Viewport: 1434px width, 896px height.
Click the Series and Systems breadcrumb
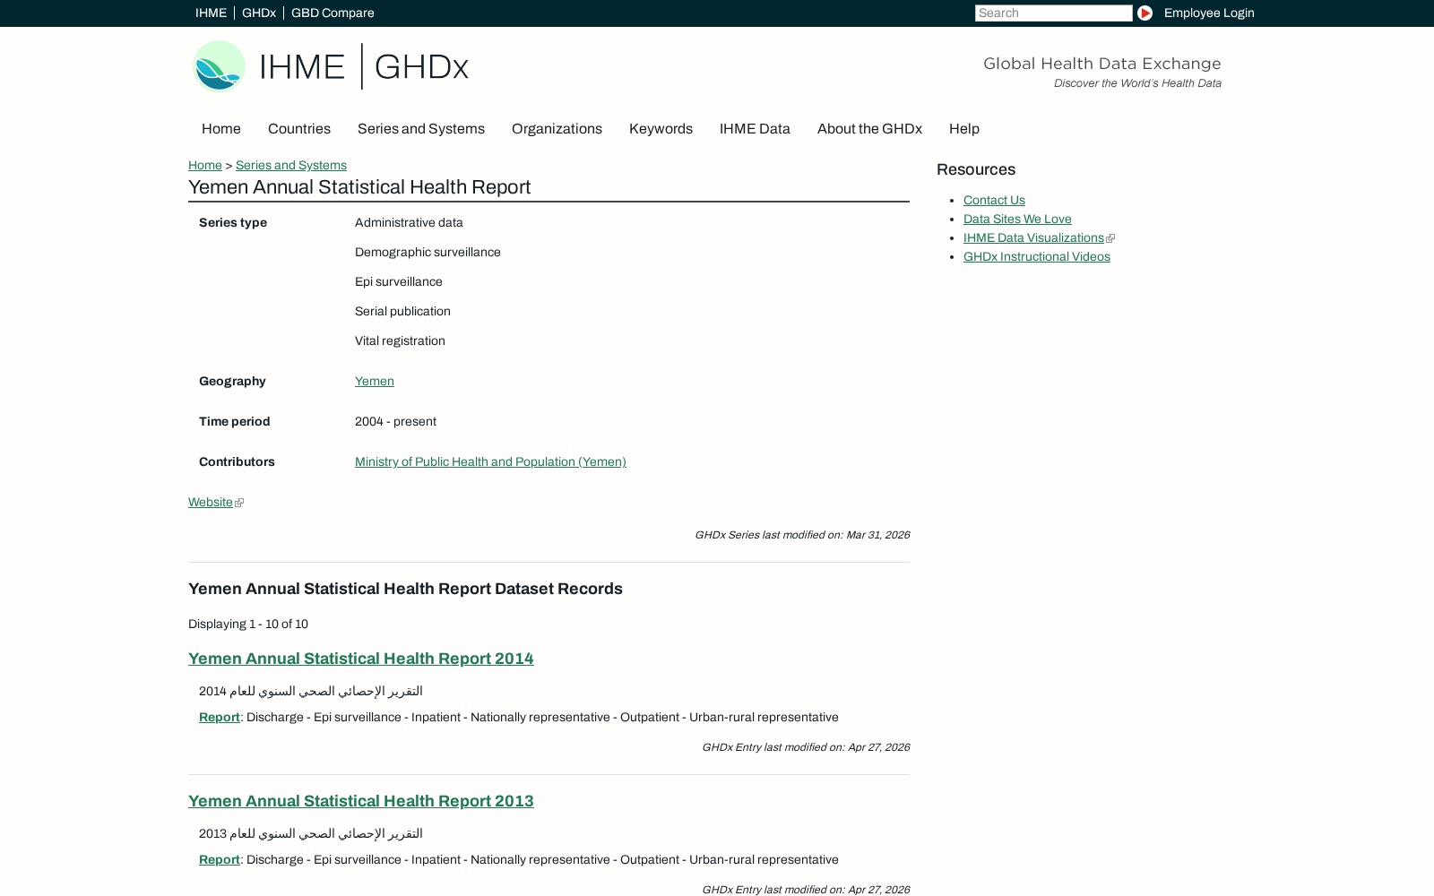[x=291, y=165]
